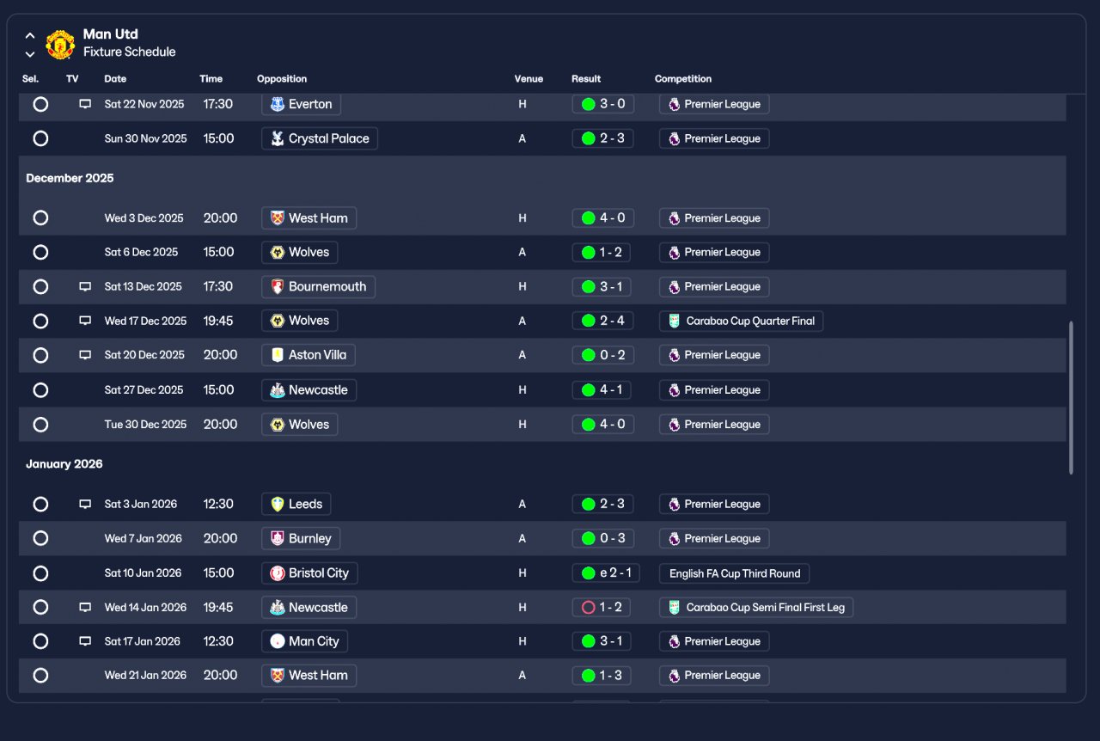The width and height of the screenshot is (1100, 741).
Task: Sort by the Opposition column header
Action: pyautogui.click(x=282, y=79)
